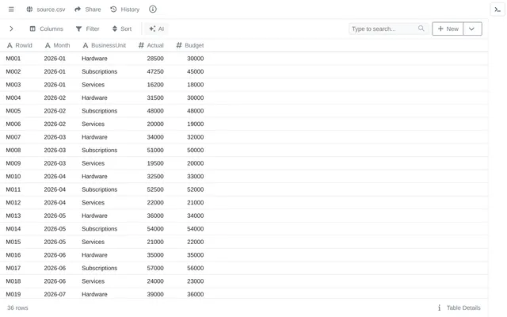Open the Sort options

coord(122,29)
